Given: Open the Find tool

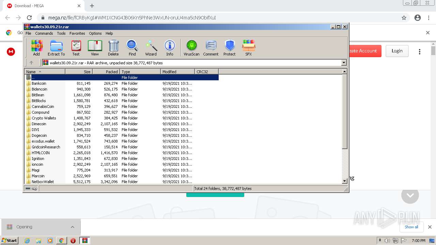Looking at the screenshot, I should click(x=132, y=48).
